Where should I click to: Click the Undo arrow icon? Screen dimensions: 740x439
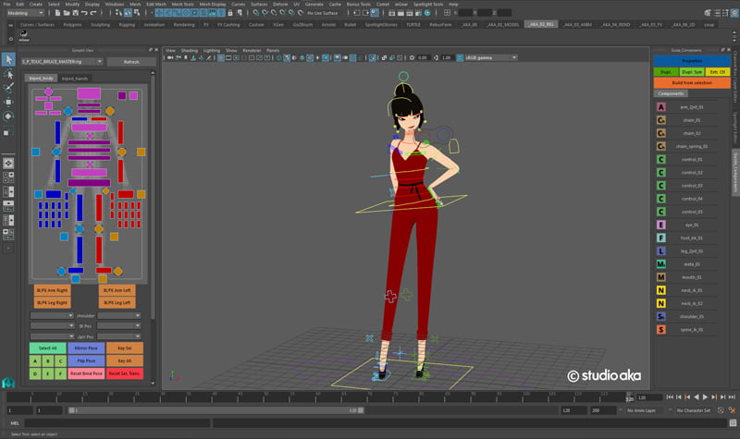click(84, 13)
